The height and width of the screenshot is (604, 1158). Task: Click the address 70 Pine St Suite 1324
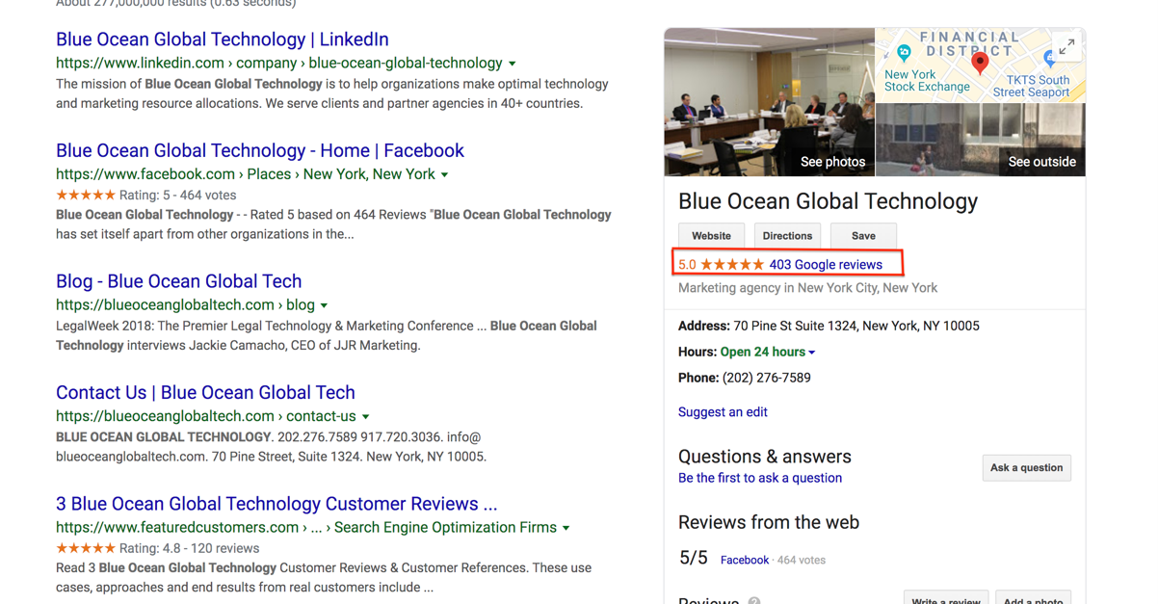[x=855, y=327]
